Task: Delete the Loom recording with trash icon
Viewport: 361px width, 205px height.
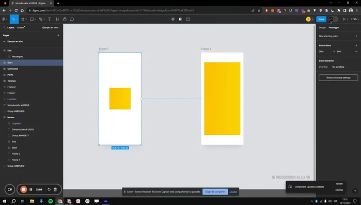Action: (x=55, y=190)
